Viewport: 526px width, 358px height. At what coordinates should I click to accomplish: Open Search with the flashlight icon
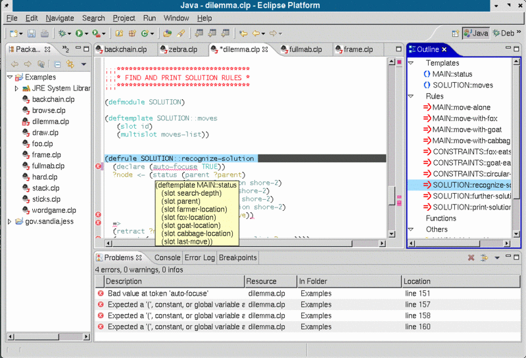pyautogui.click(x=181, y=34)
